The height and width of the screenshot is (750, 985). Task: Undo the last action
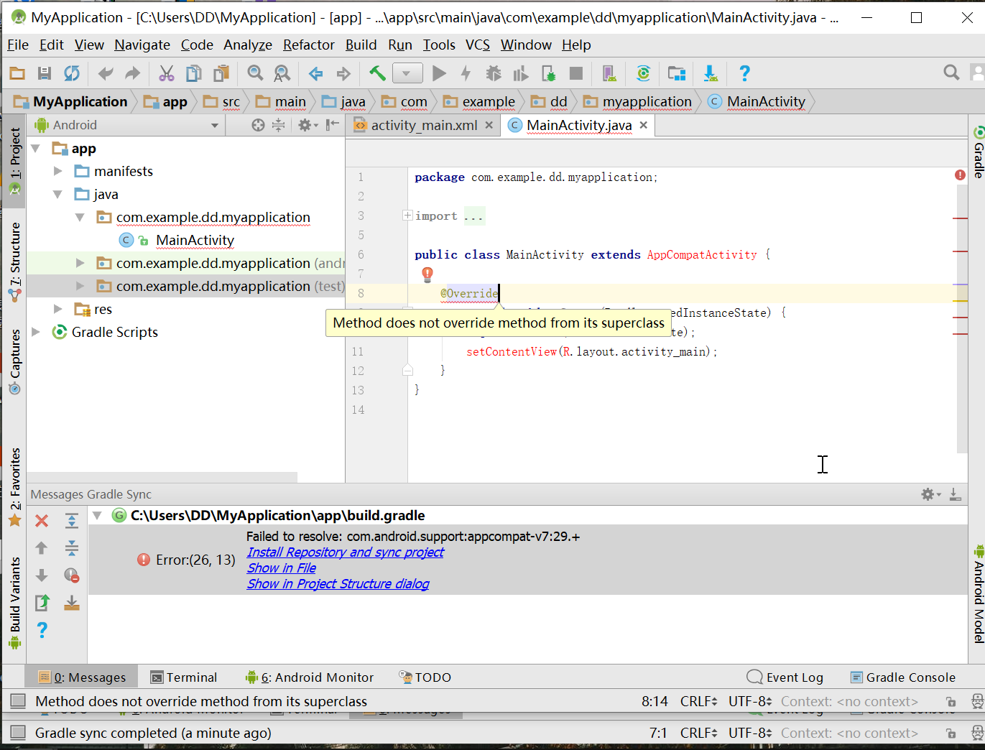click(x=106, y=73)
